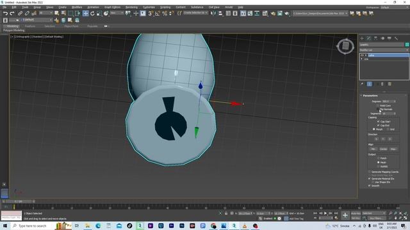Click the Redo arrow in main toolbar
This screenshot has height=230, width=410.
coord(12,13)
